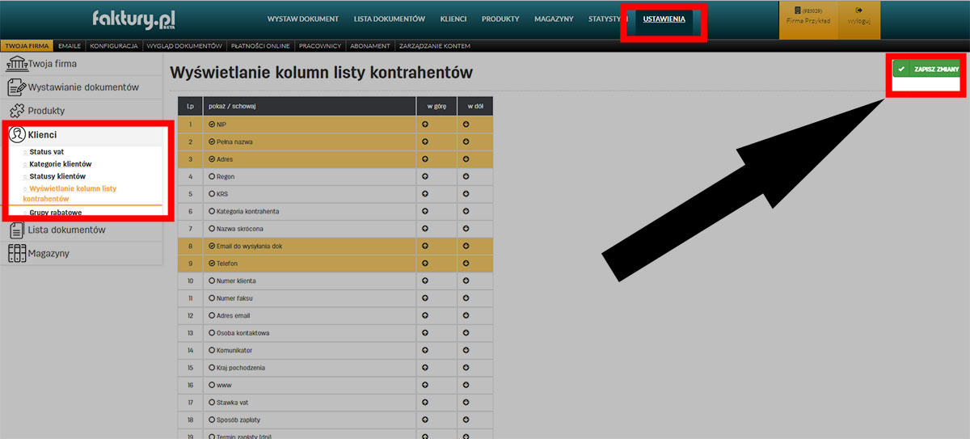The height and width of the screenshot is (439, 970).
Task: Open Produkty top menu item
Action: 500,19
